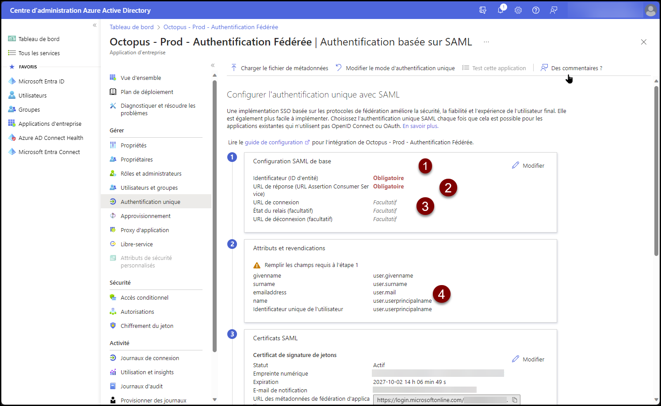Viewport: 661px width, 406px height.
Task: Click Des commentaires ? button
Action: [571, 68]
